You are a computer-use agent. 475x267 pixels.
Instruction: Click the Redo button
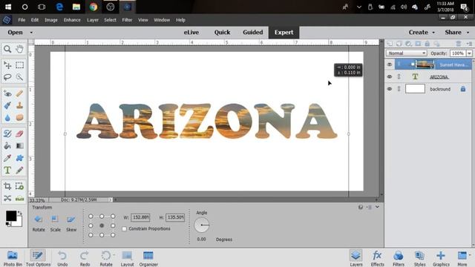click(x=85, y=258)
